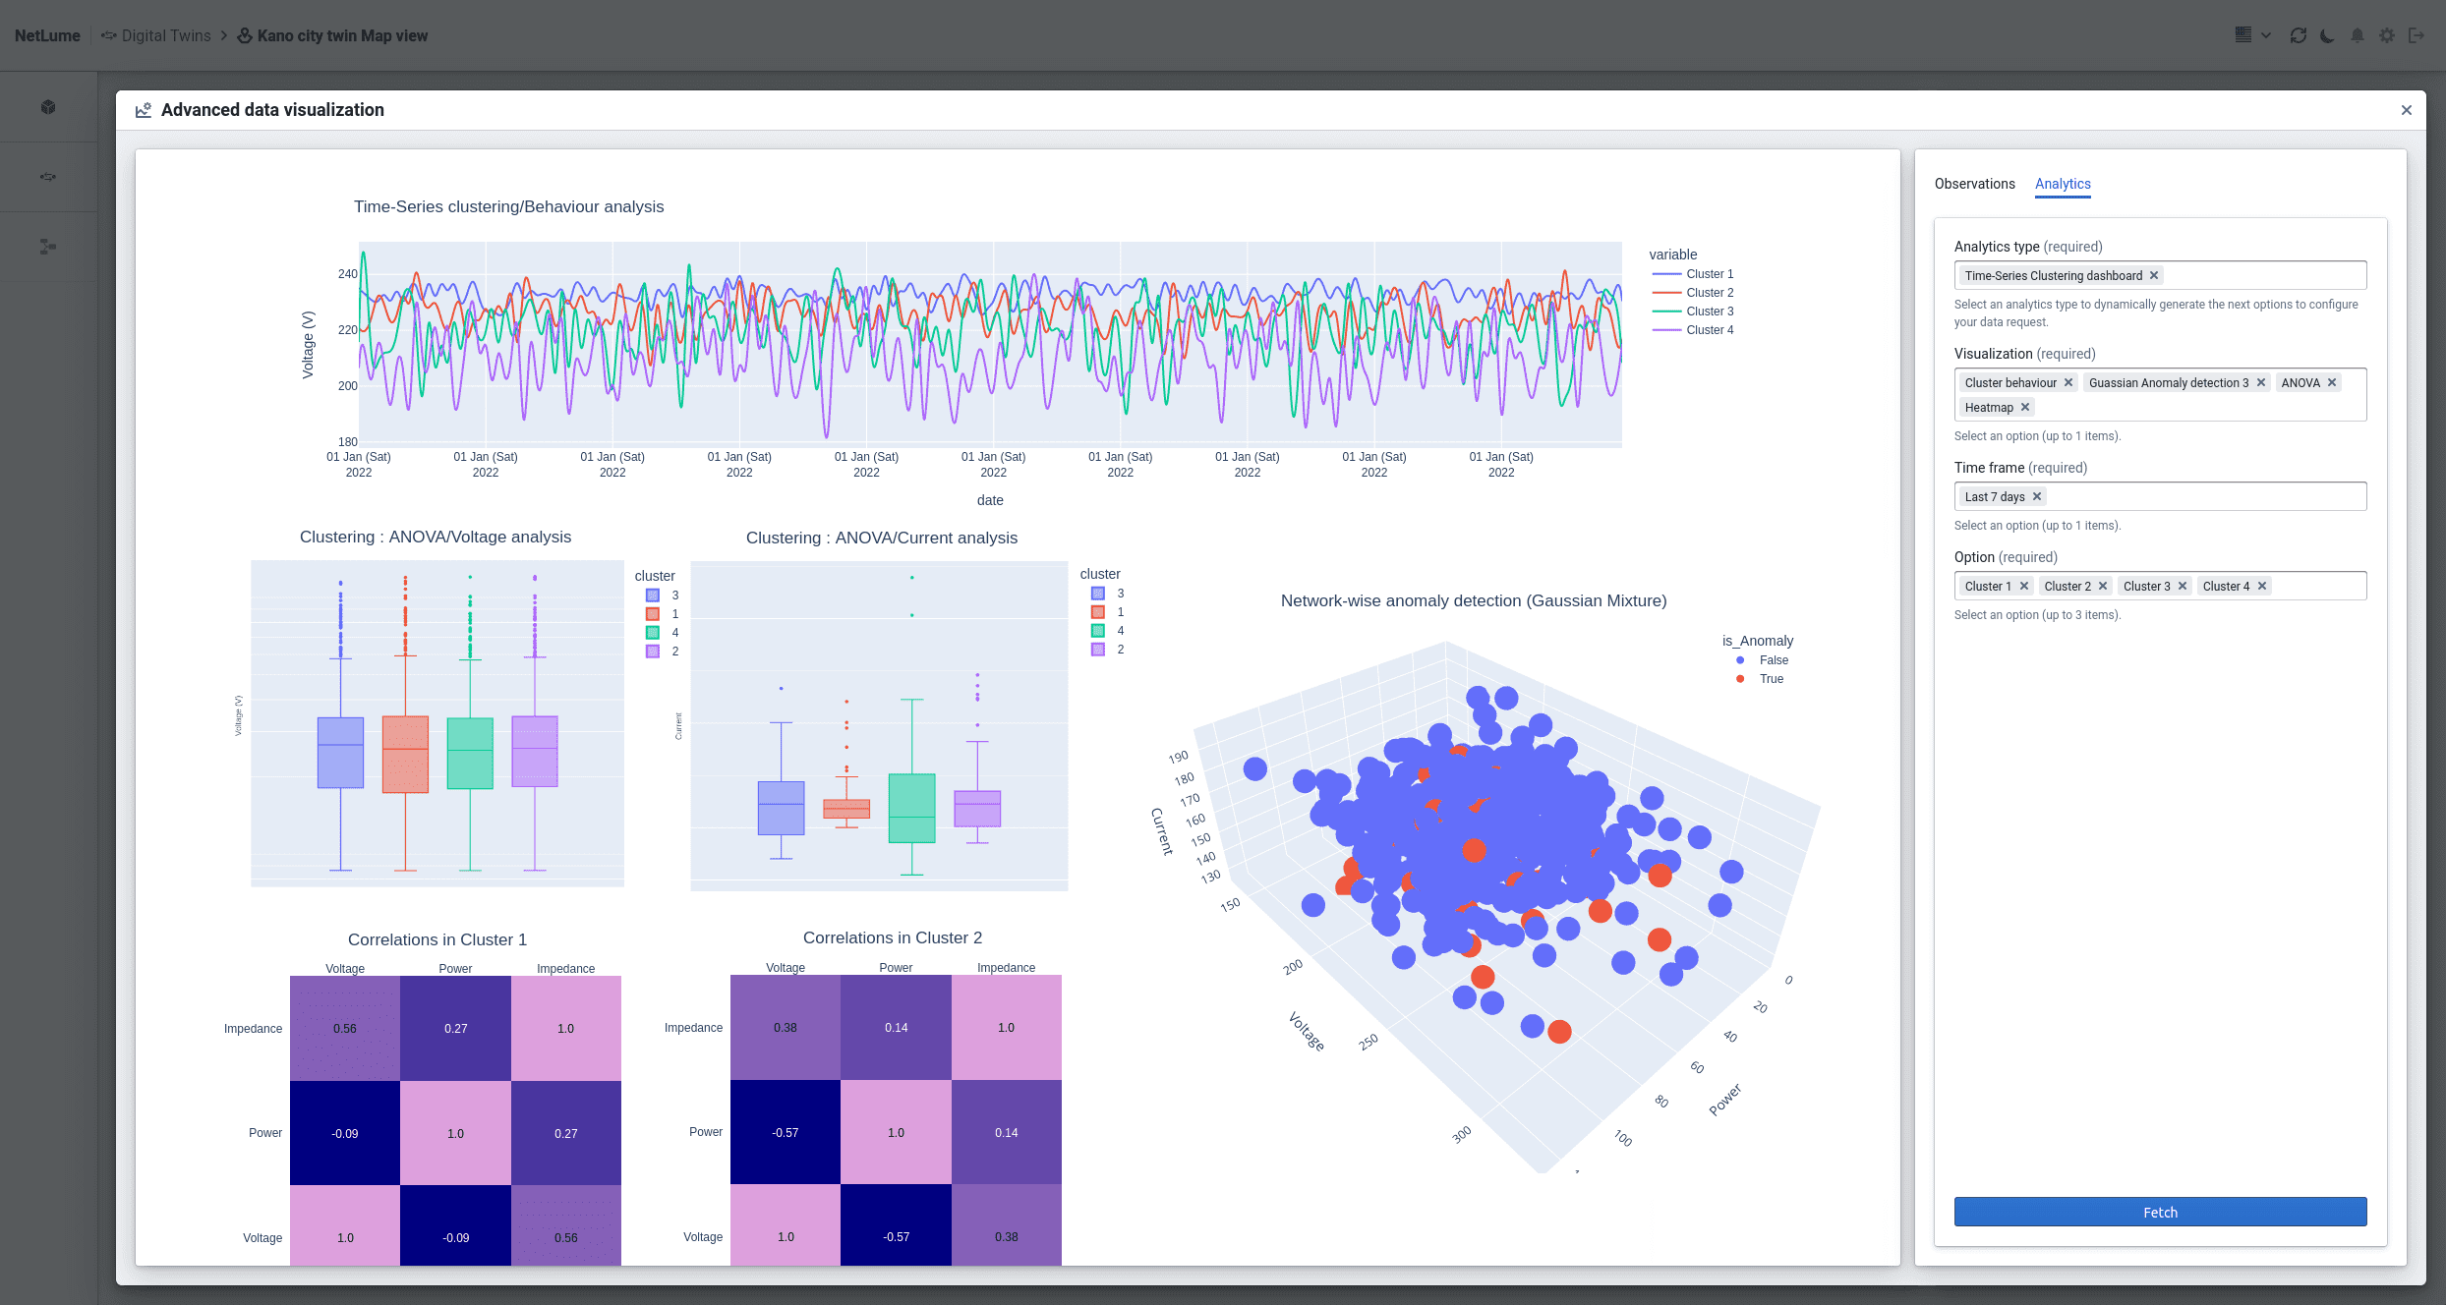Toggle dark mode moon icon
The width and height of the screenshot is (2446, 1305).
coord(2327,35)
